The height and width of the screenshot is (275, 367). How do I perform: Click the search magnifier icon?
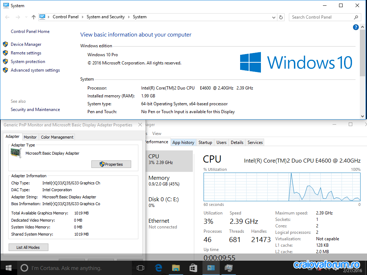356,17
